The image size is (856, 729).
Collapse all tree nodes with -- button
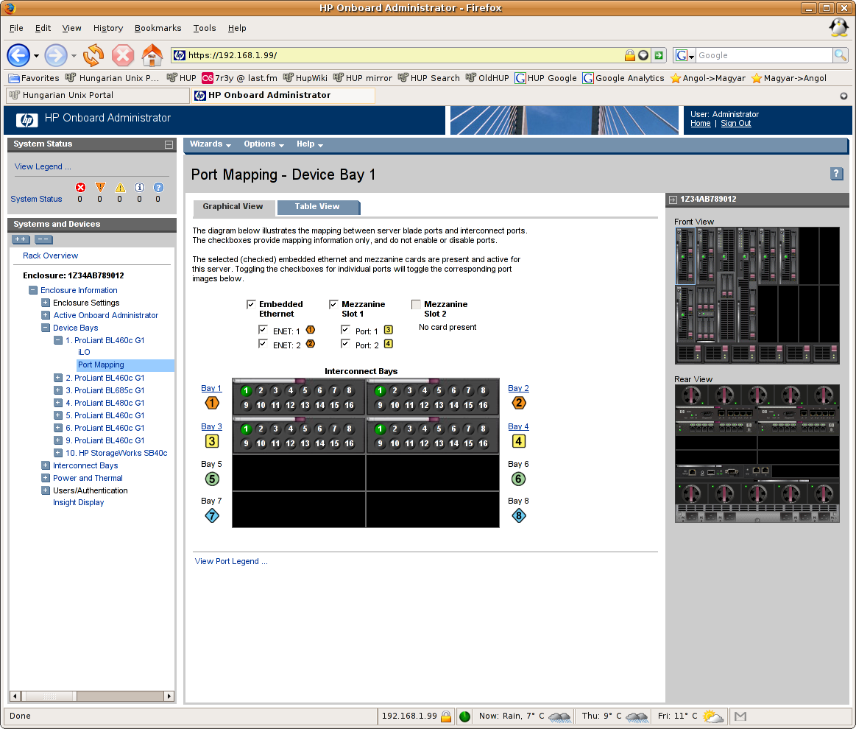[43, 239]
